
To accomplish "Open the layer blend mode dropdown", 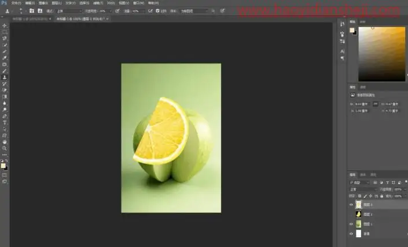I will coord(363,189).
